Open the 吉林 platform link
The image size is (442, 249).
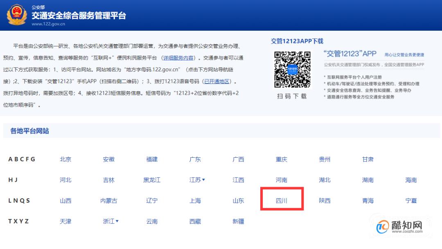click(109, 180)
